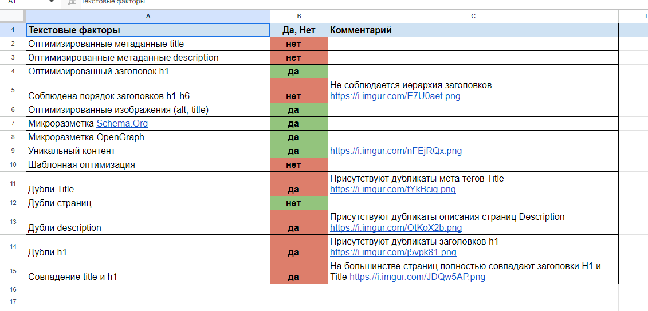Follow the nFEjRQx.png link for Уникальный контент
This screenshot has width=648, height=311.
tap(395, 151)
